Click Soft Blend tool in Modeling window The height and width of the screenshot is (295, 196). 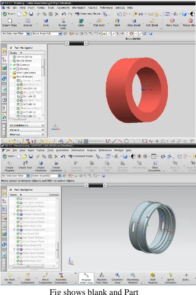coord(152,22)
